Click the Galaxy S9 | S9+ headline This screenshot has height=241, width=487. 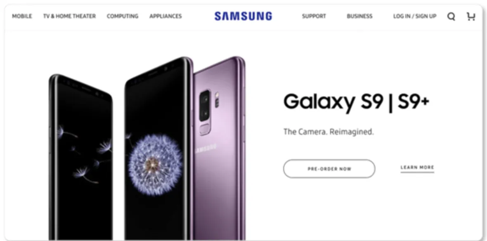(356, 102)
